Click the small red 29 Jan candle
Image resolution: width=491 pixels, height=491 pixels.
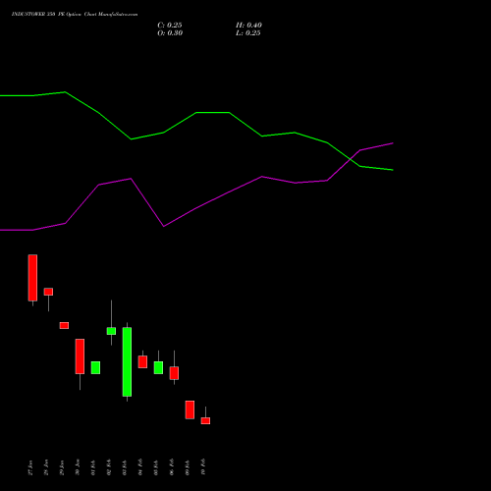pyautogui.click(x=64, y=325)
